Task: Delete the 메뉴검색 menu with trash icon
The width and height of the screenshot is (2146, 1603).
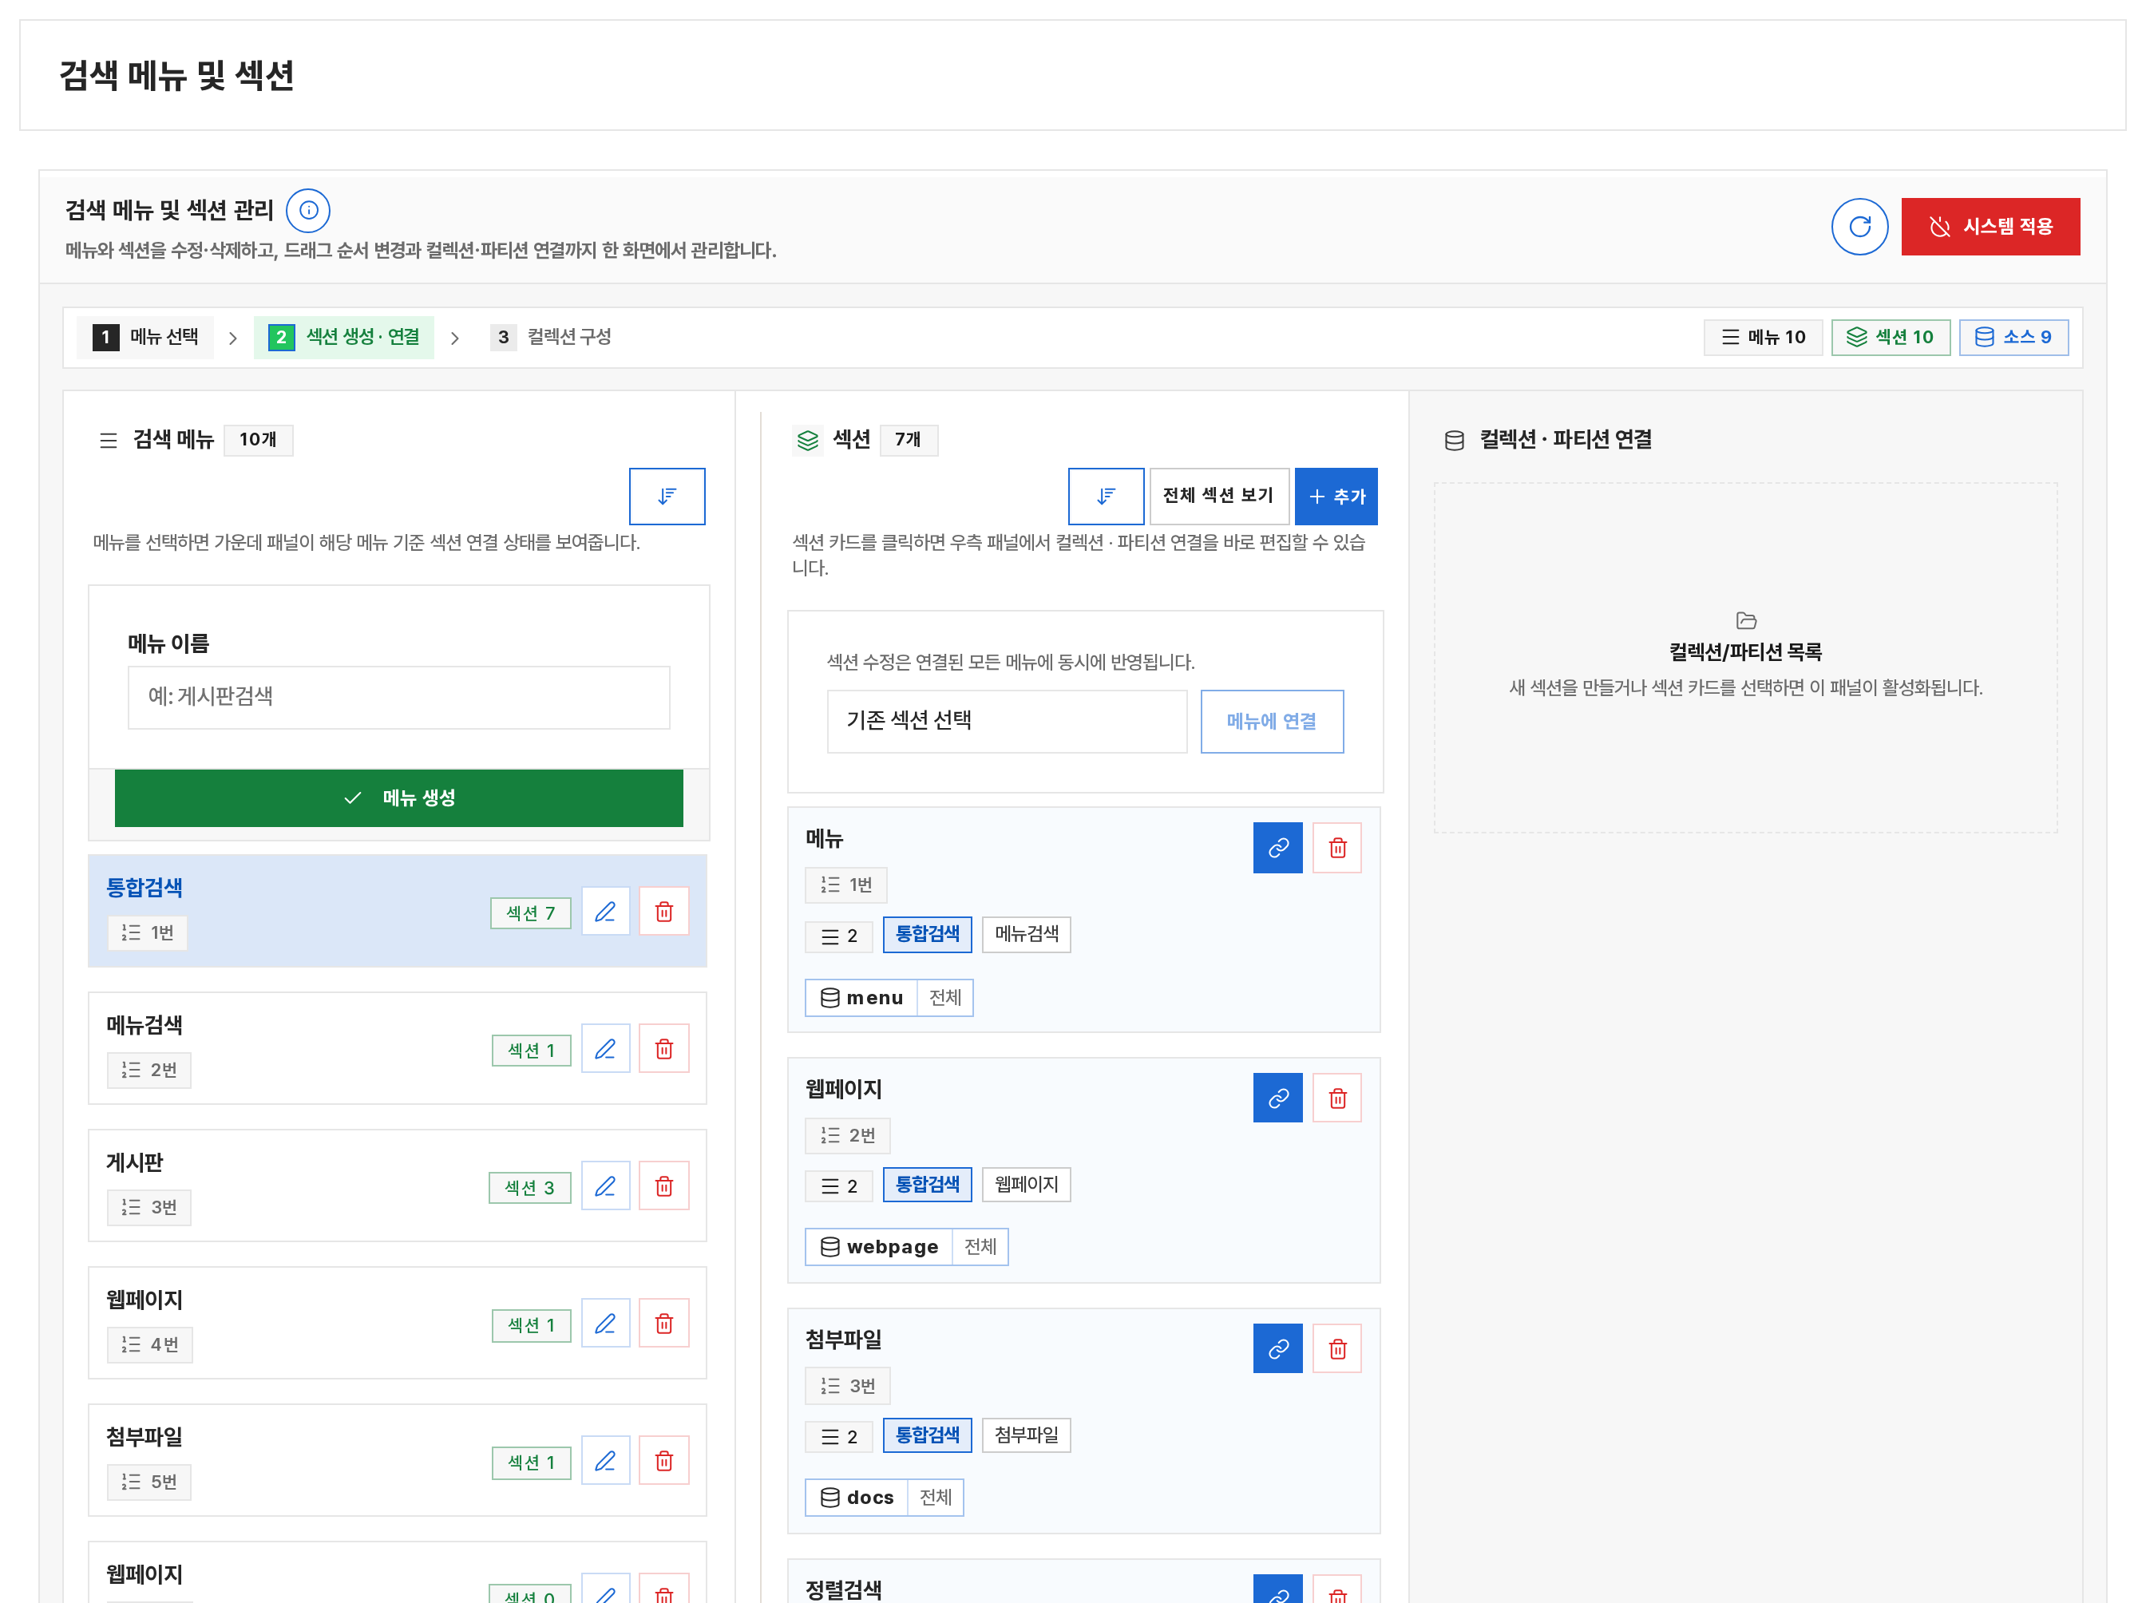Action: pyautogui.click(x=663, y=1048)
